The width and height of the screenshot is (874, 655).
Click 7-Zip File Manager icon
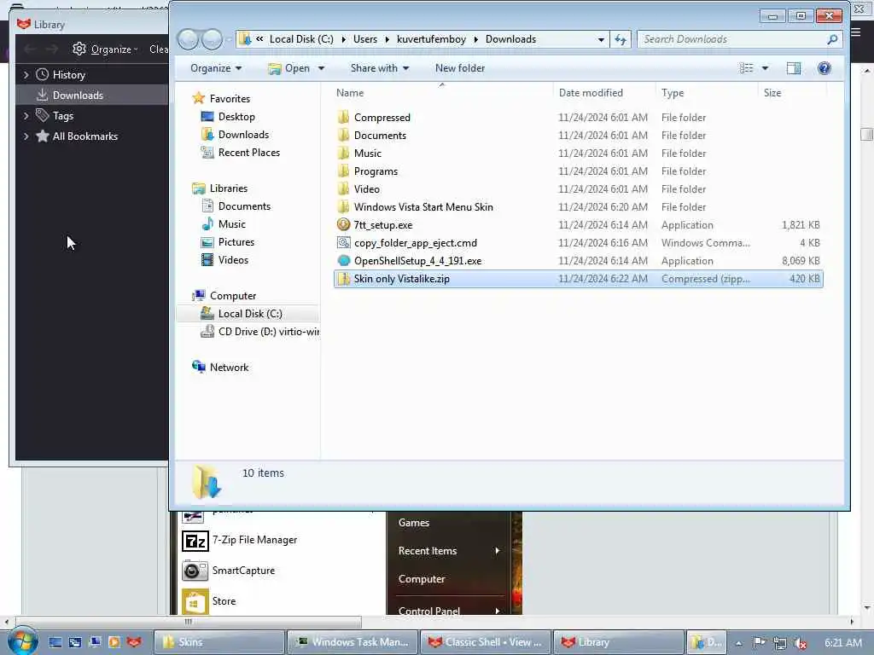pos(195,540)
